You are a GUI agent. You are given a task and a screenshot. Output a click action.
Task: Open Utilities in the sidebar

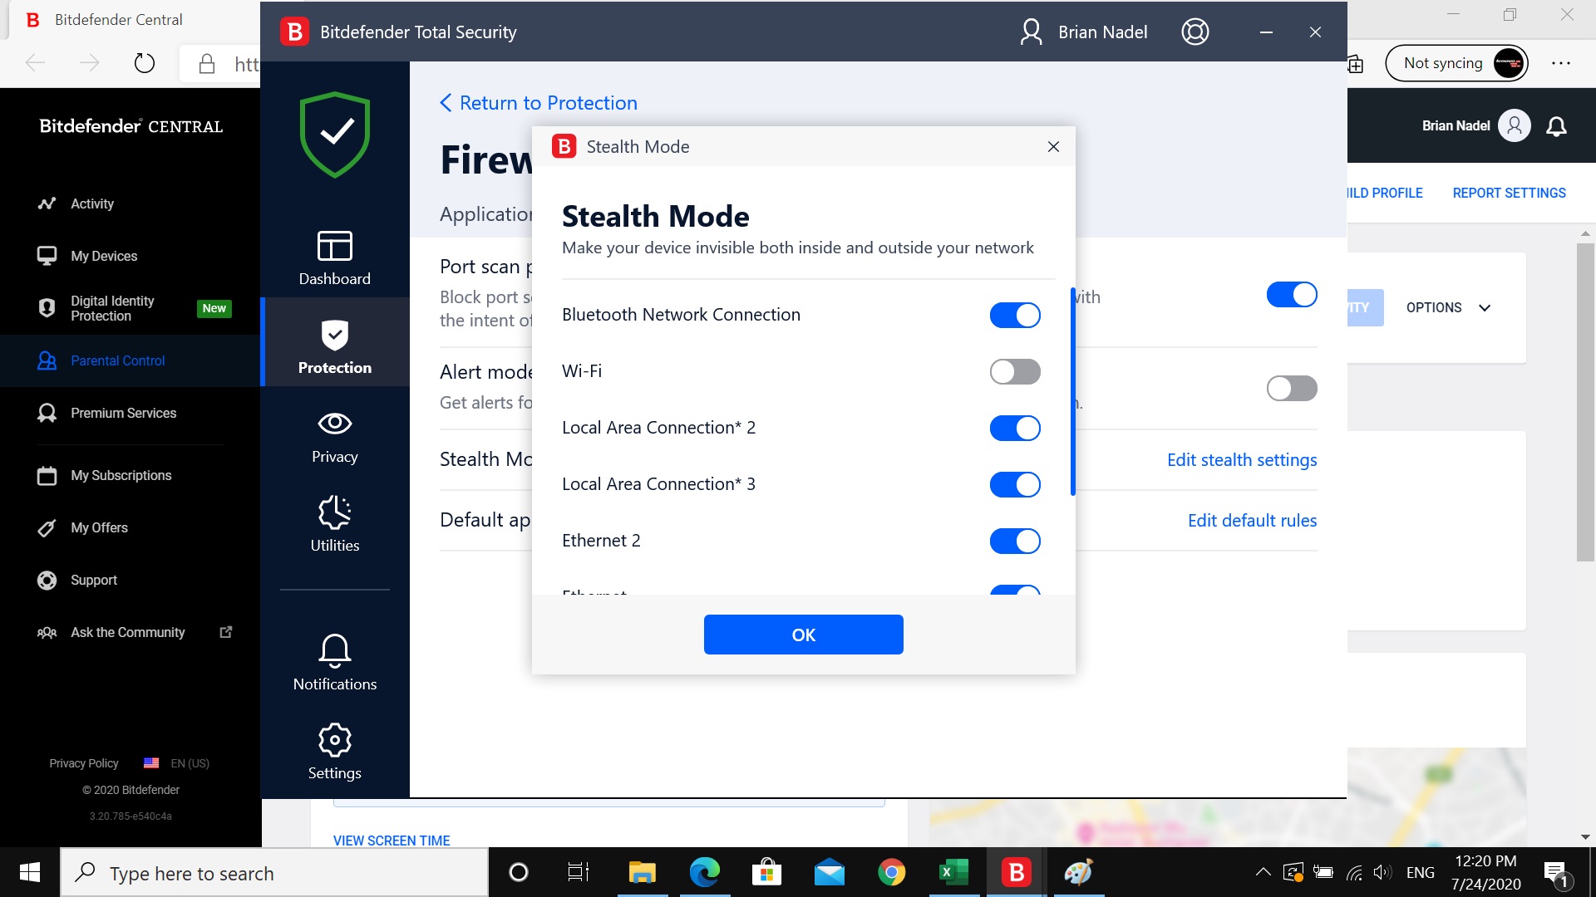tap(334, 524)
